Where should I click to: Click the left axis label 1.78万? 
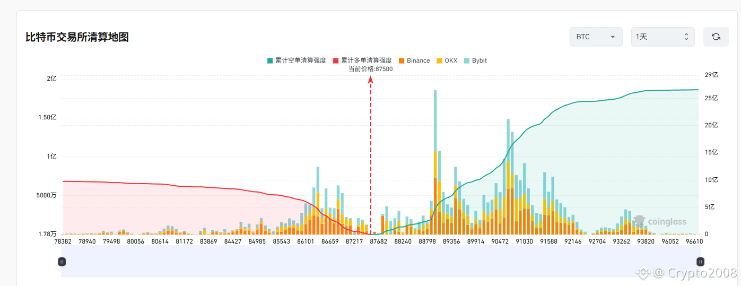(47, 234)
